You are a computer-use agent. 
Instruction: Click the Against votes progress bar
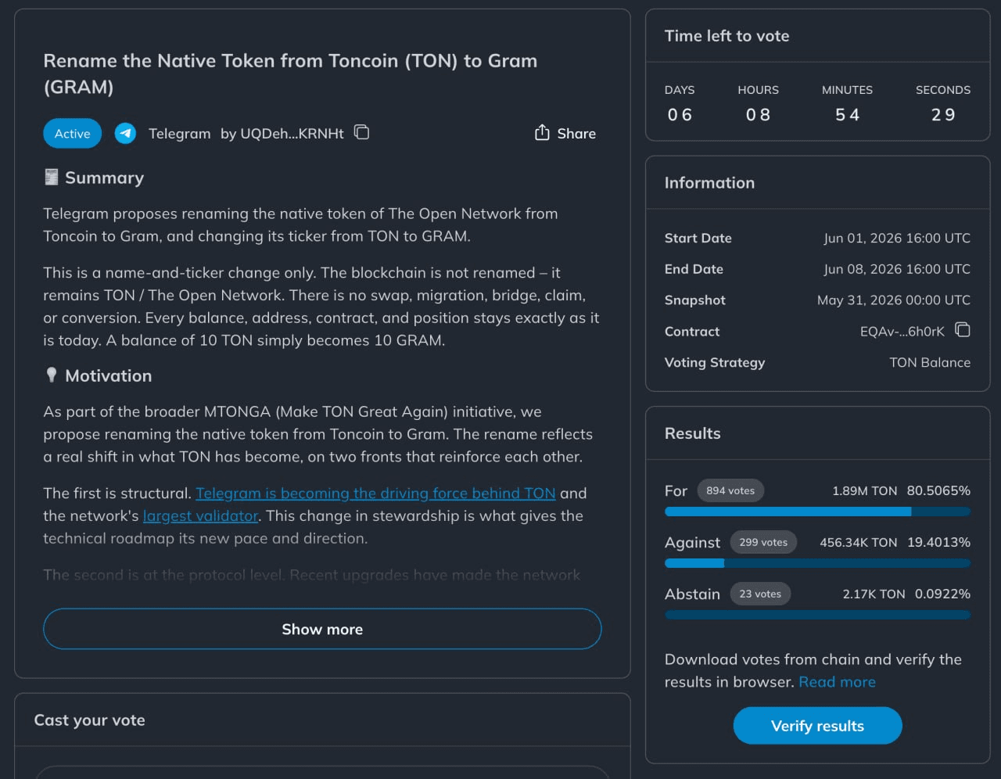coord(817,563)
